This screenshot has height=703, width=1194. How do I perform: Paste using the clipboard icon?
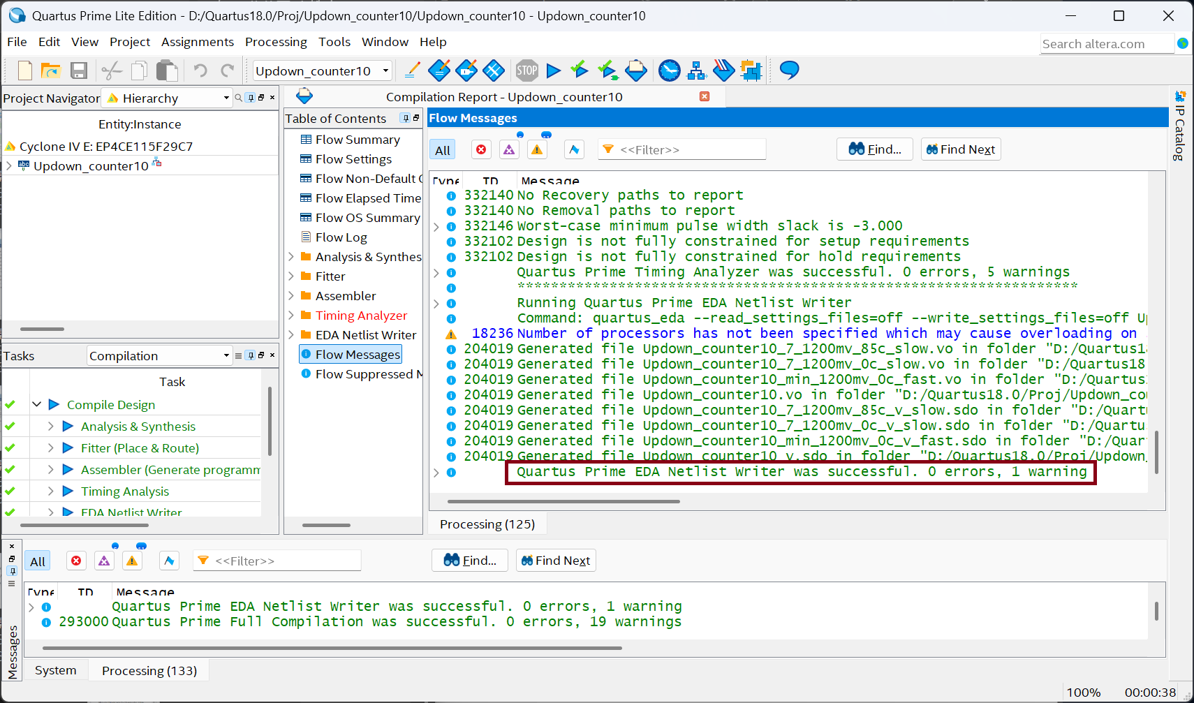pyautogui.click(x=167, y=71)
